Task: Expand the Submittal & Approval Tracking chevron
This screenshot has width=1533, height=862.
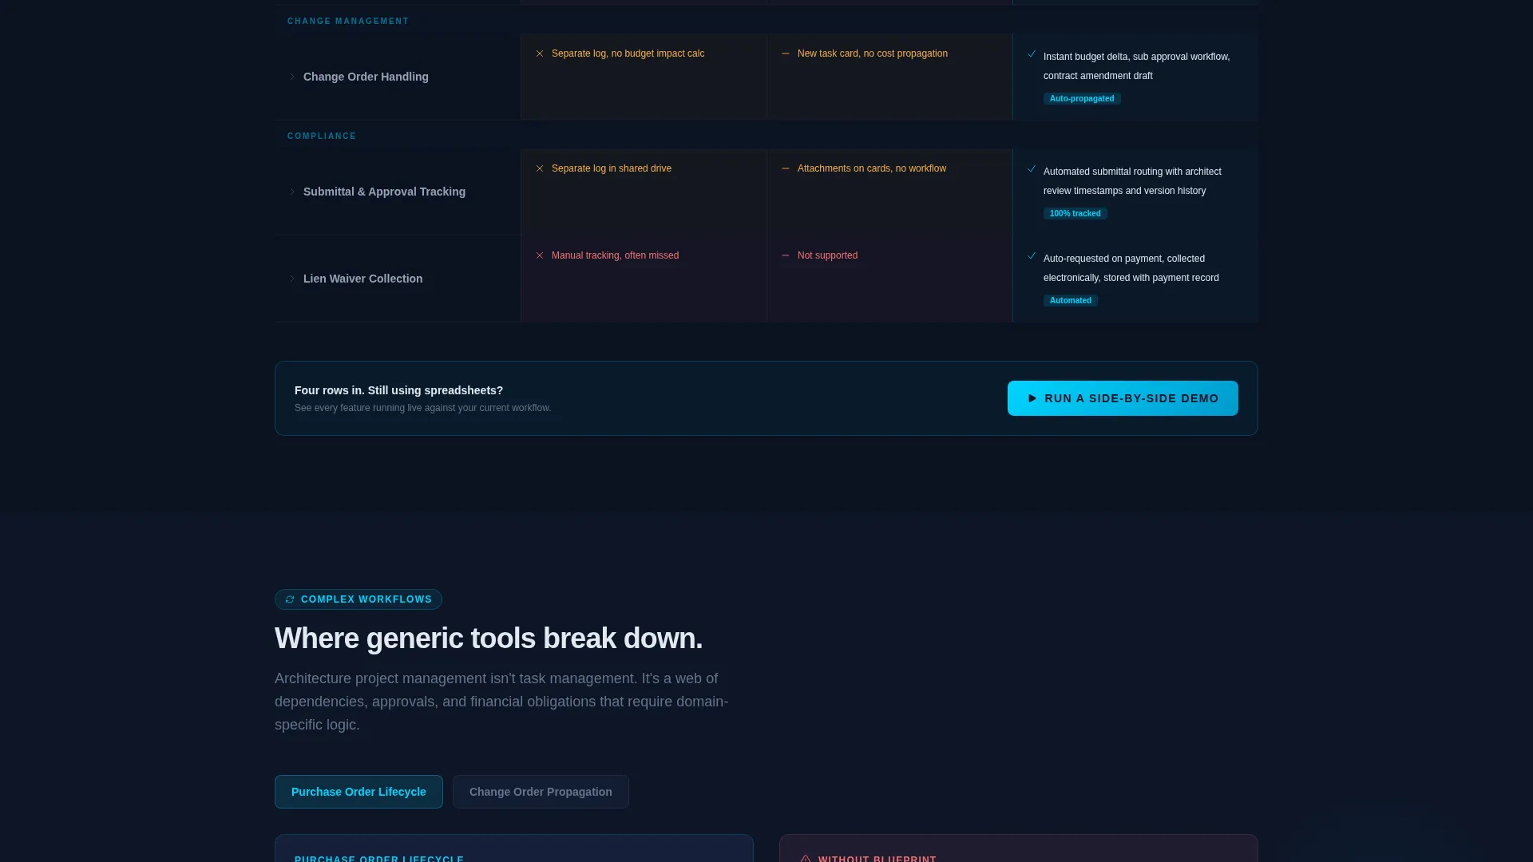Action: tap(292, 192)
